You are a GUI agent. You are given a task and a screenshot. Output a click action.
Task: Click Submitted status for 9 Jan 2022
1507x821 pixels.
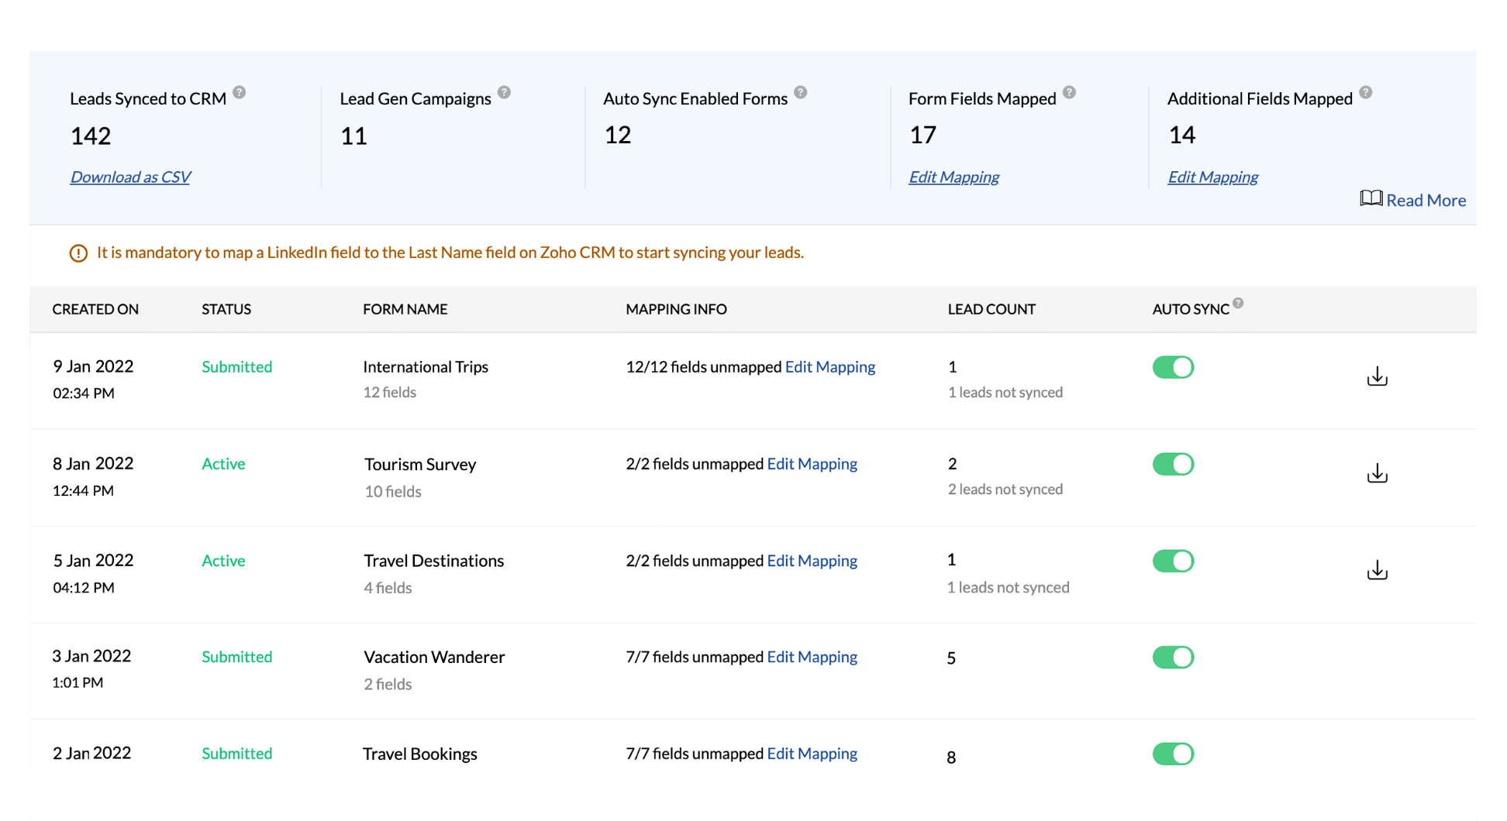[236, 366]
